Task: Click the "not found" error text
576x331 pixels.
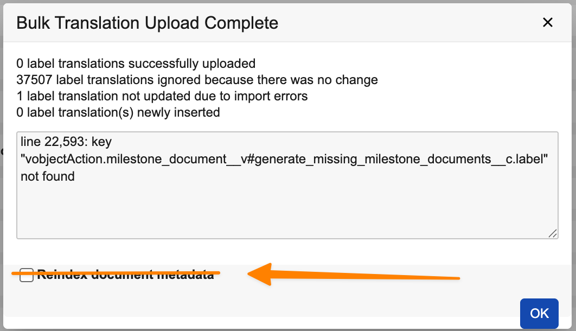Action: coord(47,176)
